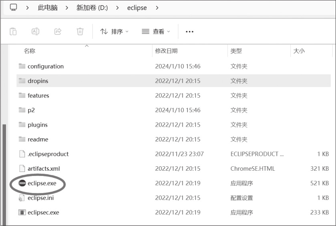Expand the chevron after 此电脑 breadcrumb
336x226 pixels.
pyautogui.click(x=67, y=8)
